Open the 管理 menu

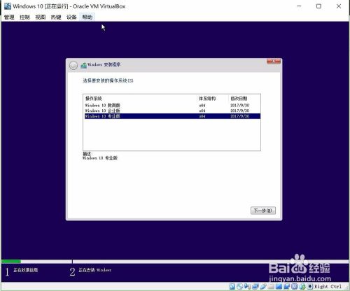(9, 17)
